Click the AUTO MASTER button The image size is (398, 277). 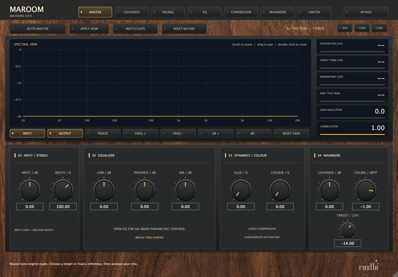38,29
